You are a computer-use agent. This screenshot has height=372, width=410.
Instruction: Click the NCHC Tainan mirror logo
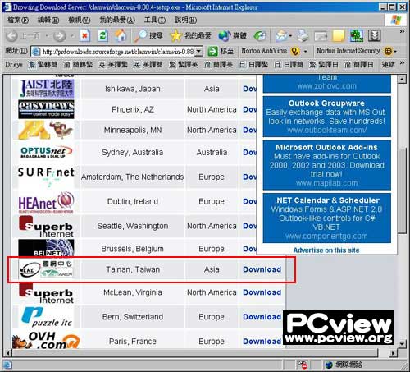point(46,269)
